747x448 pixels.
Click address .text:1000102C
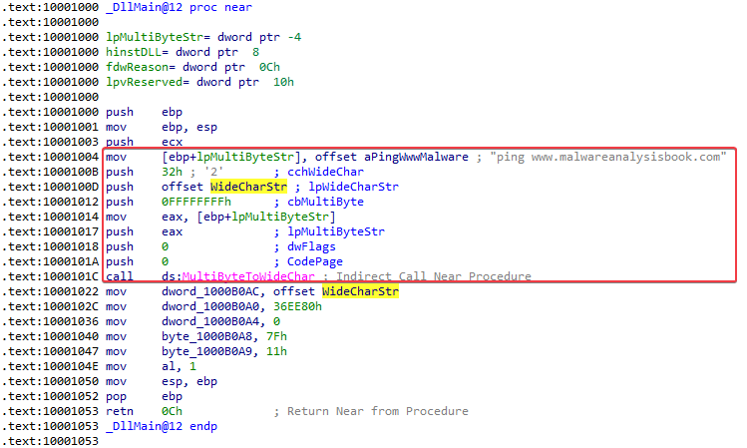point(50,306)
